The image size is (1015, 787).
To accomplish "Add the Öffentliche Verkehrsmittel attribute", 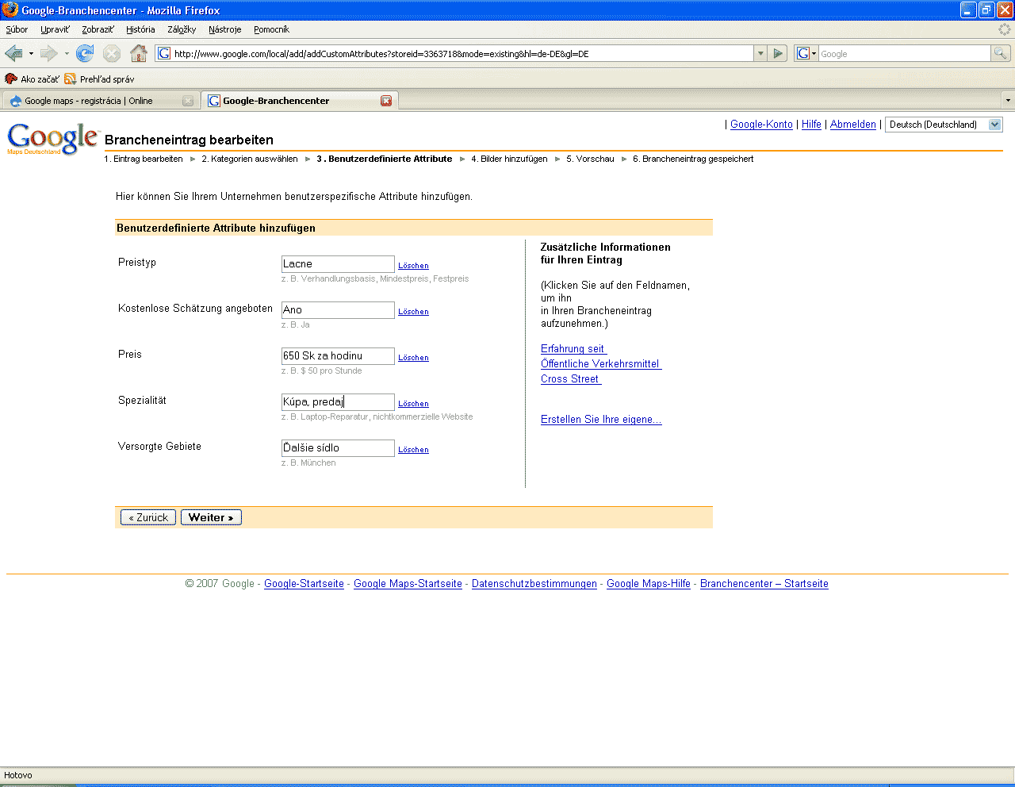I will [601, 364].
